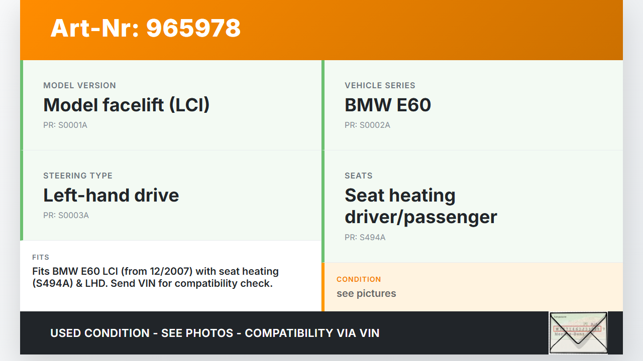
Task: Click the SEATS label
Action: pyautogui.click(x=359, y=175)
